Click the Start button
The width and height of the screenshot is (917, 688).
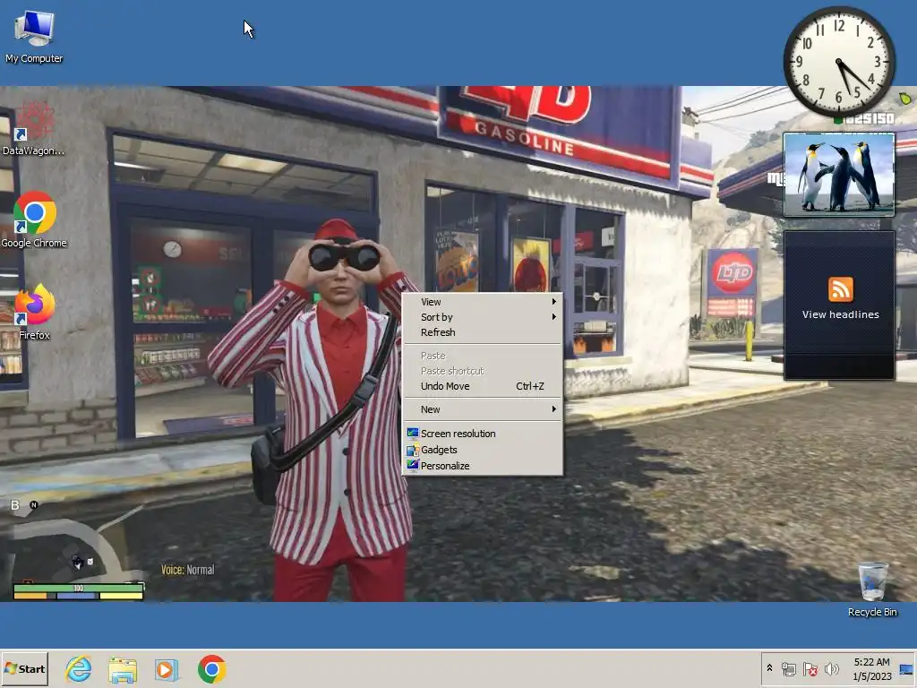[24, 668]
